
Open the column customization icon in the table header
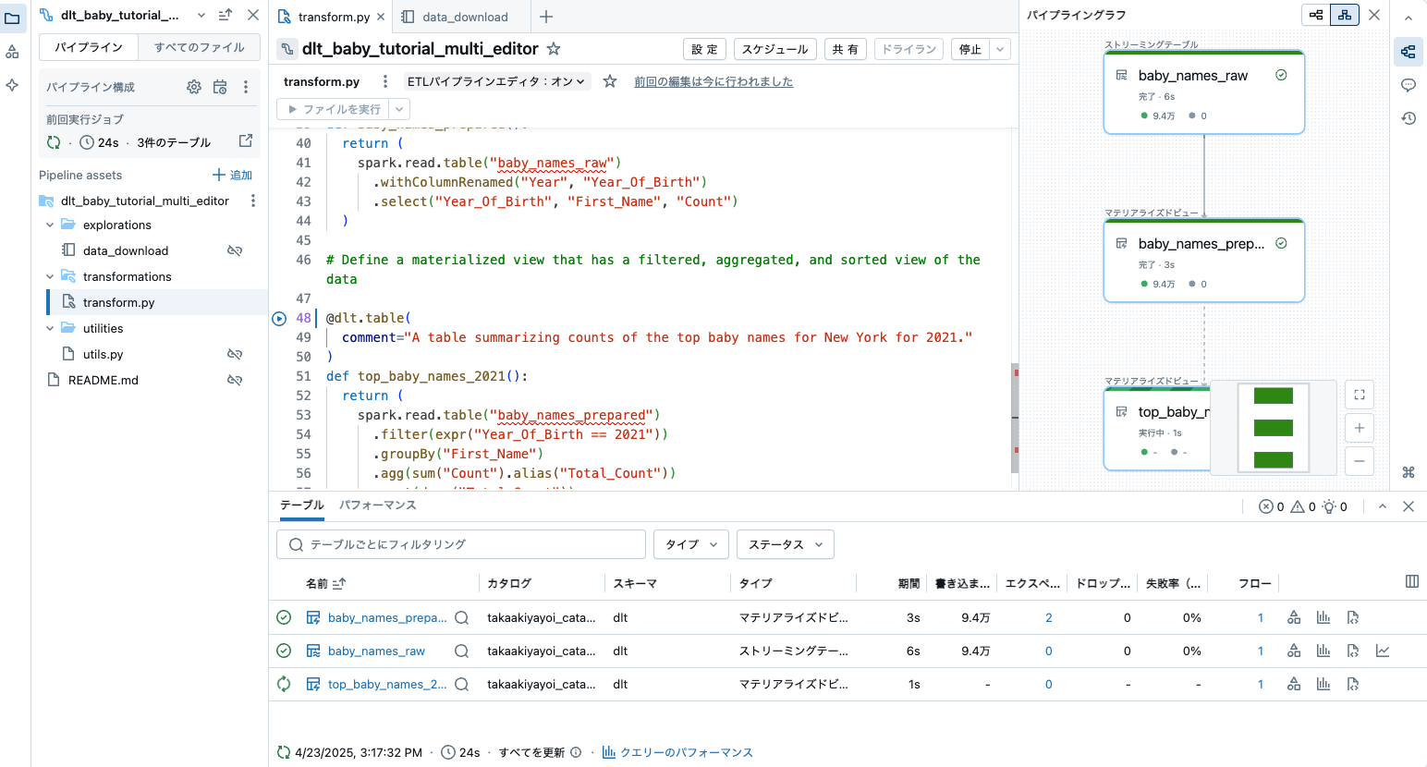[x=1412, y=582]
